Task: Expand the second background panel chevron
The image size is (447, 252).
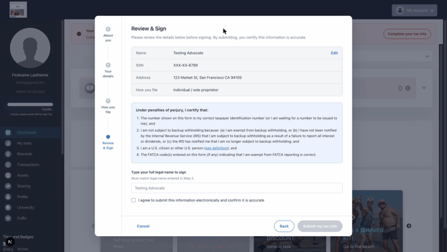Action: click(424, 88)
